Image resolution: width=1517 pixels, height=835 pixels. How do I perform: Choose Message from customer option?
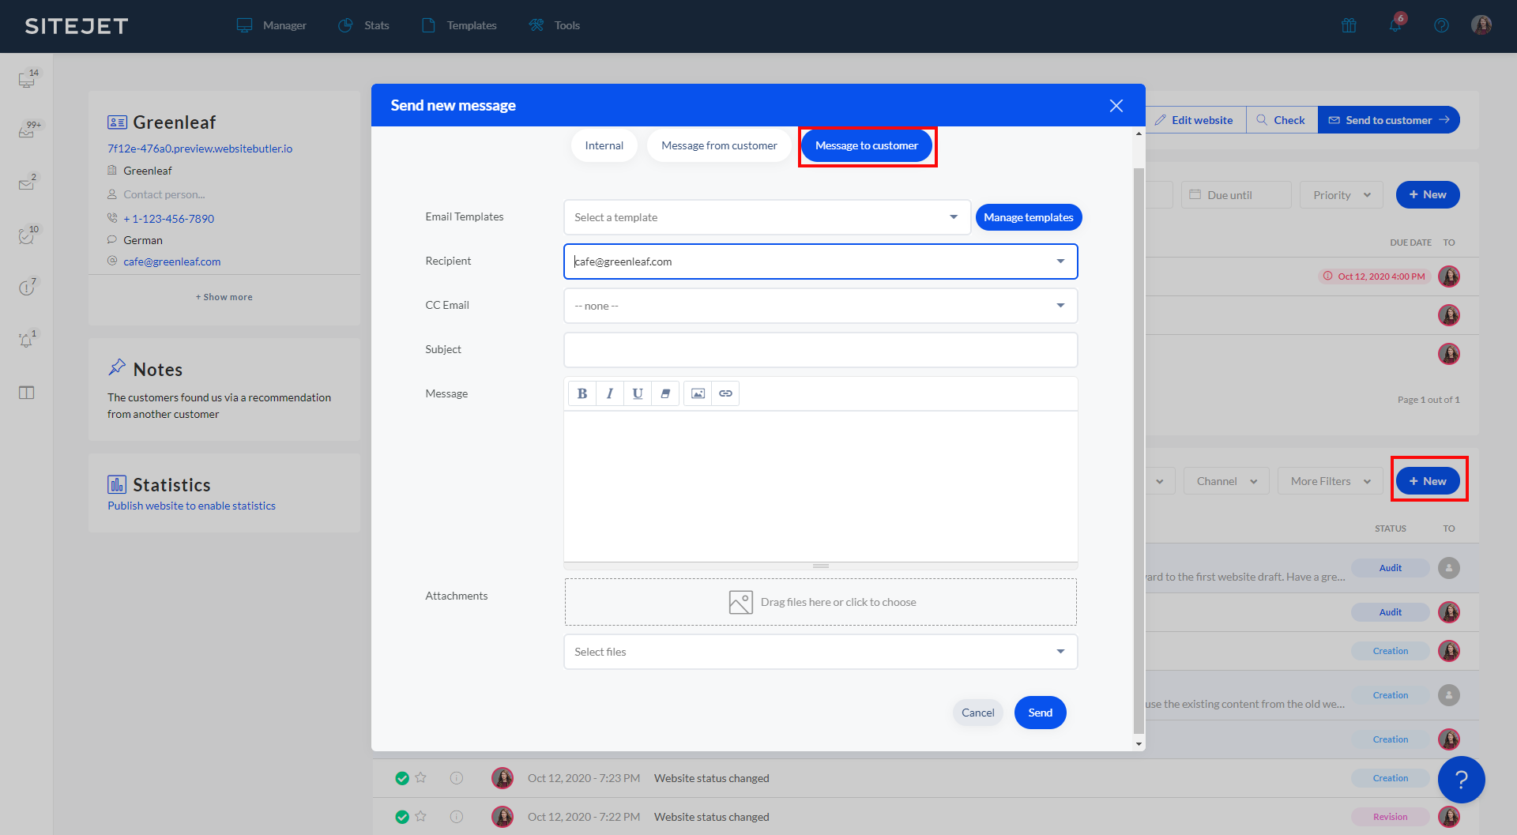click(719, 145)
